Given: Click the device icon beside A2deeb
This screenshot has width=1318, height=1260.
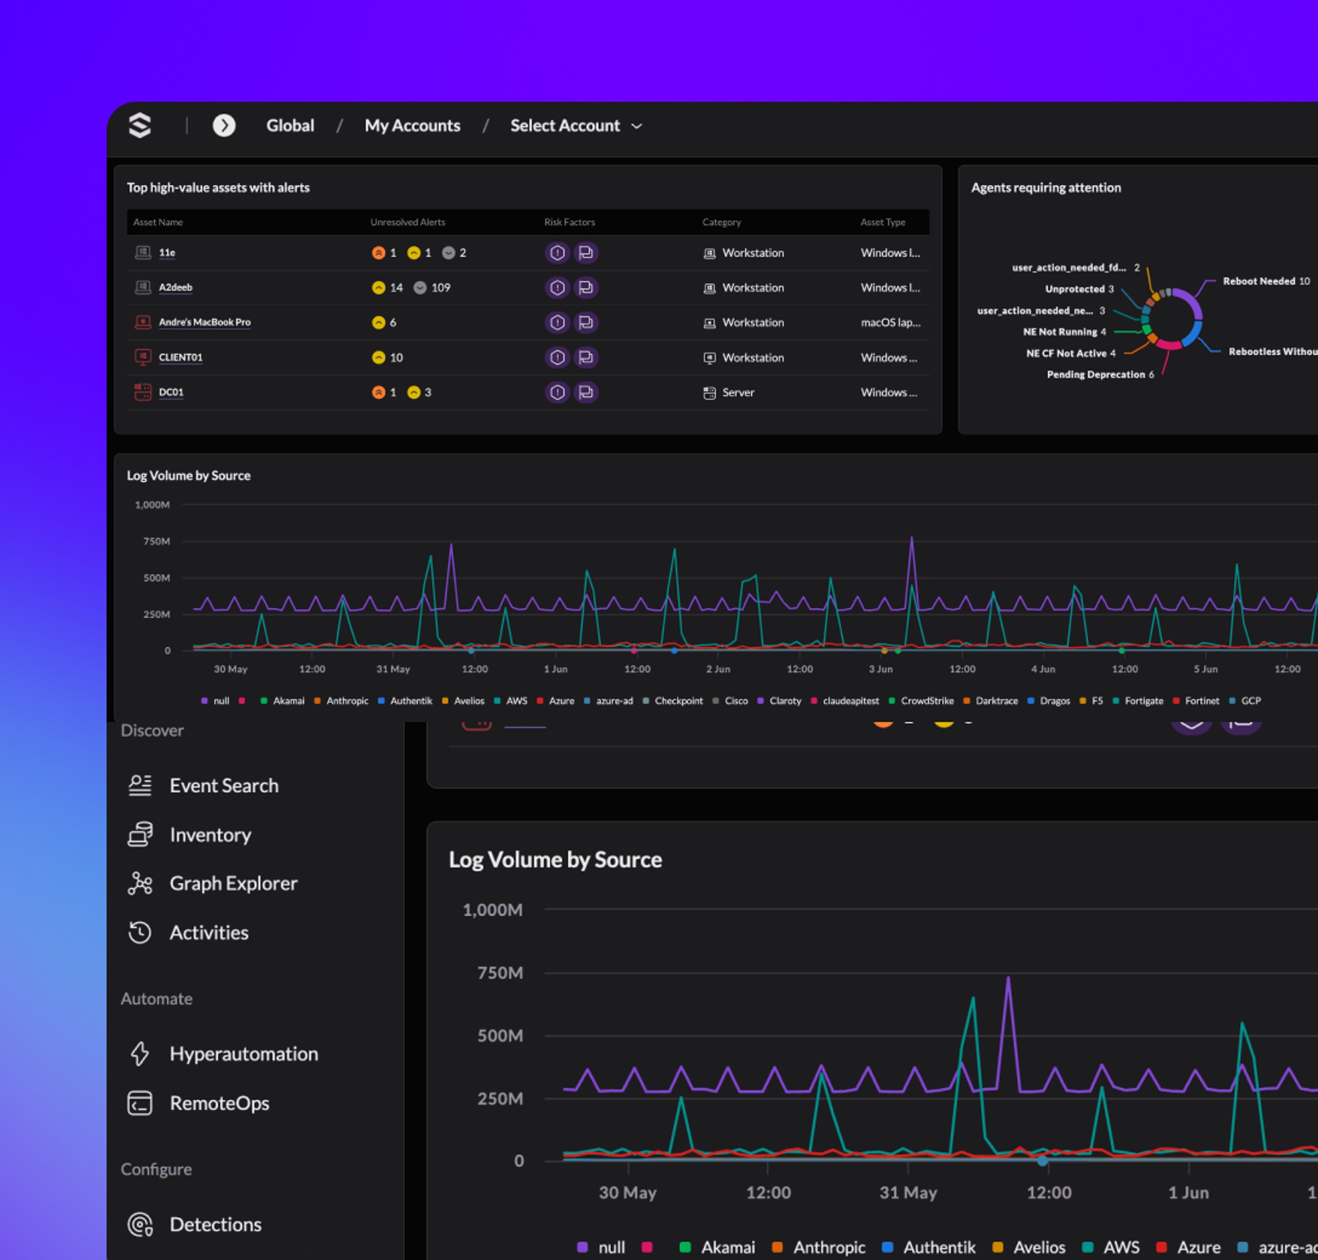Looking at the screenshot, I should 143,287.
